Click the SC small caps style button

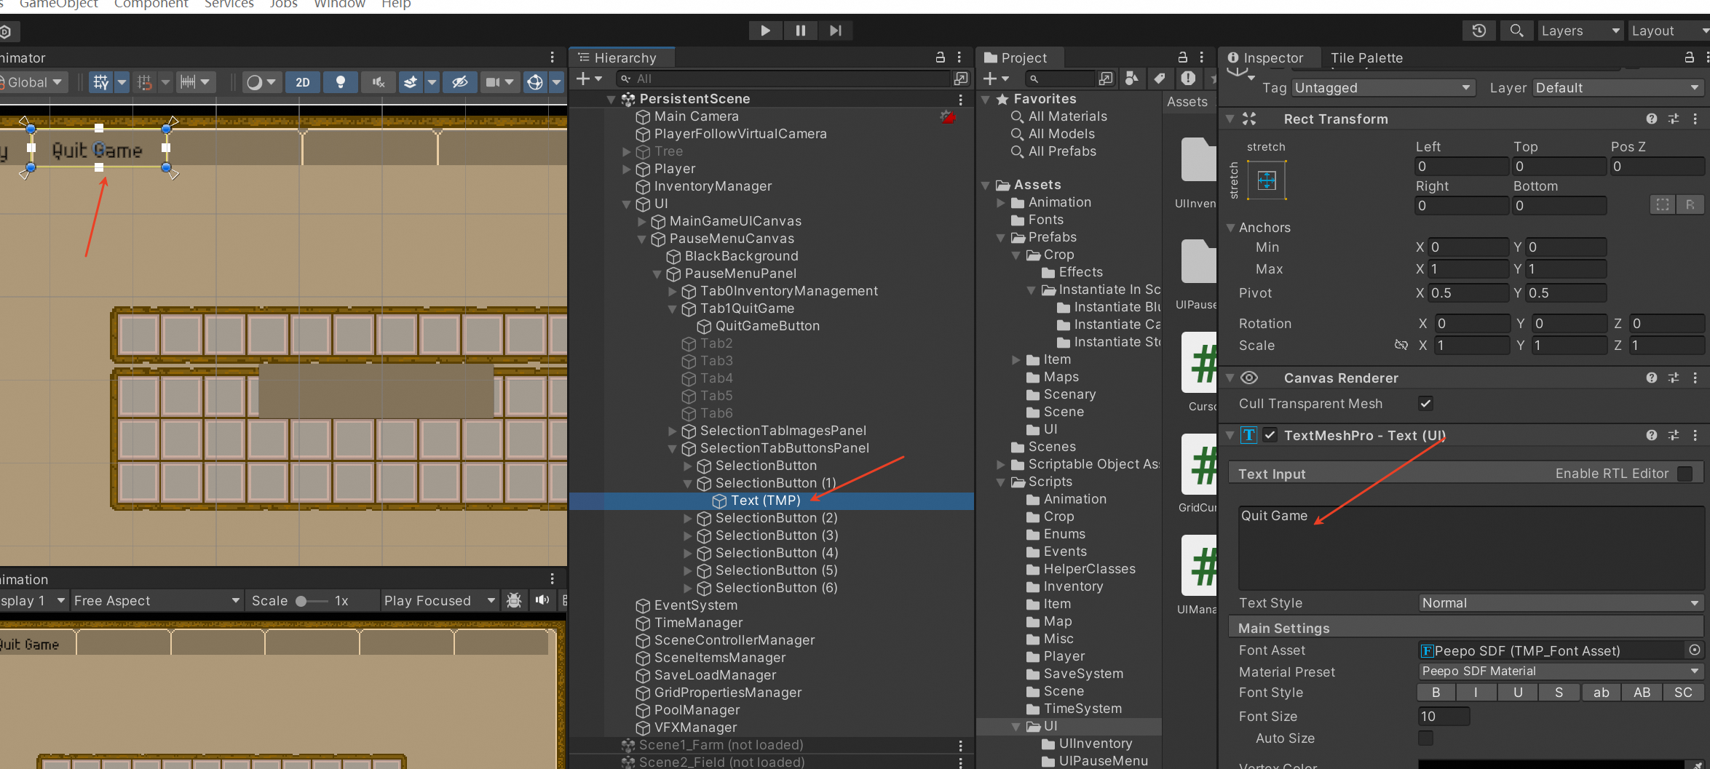pyautogui.click(x=1683, y=693)
